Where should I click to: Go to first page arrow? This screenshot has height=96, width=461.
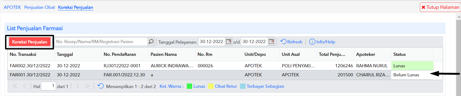point(15,86)
